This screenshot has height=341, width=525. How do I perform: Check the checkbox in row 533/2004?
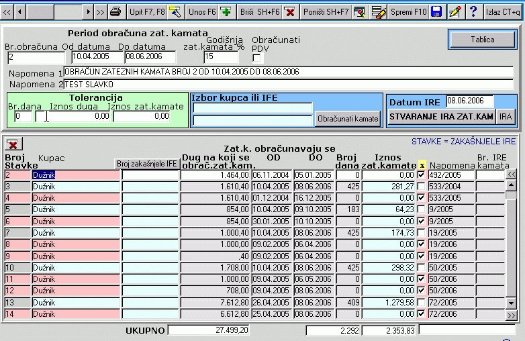[422, 186]
